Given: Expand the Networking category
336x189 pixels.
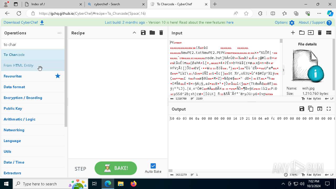Looking at the screenshot, I should tap(33, 130).
